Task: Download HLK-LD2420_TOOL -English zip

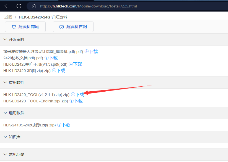Action: (x=78, y=101)
